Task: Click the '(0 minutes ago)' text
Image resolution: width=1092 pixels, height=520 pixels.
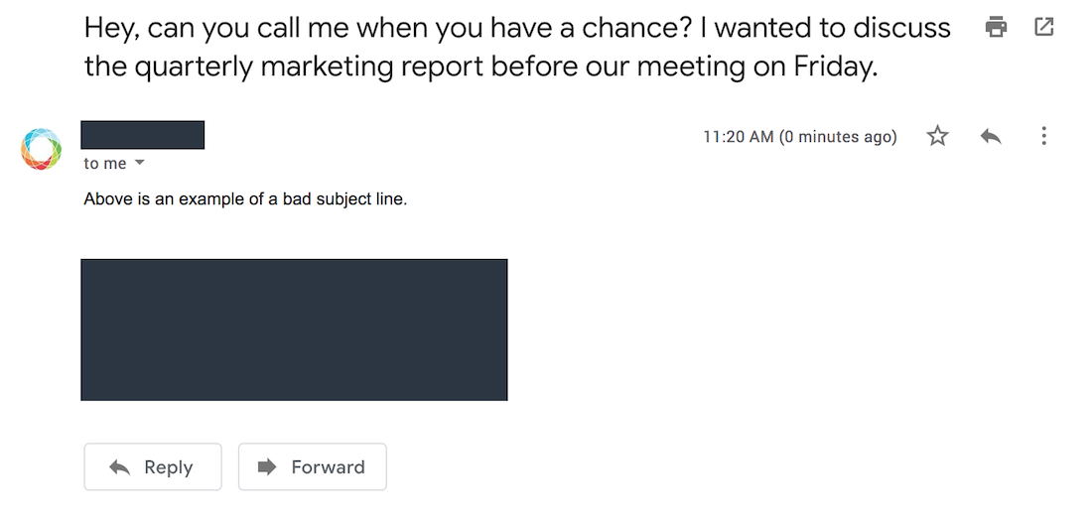Action: pos(838,137)
